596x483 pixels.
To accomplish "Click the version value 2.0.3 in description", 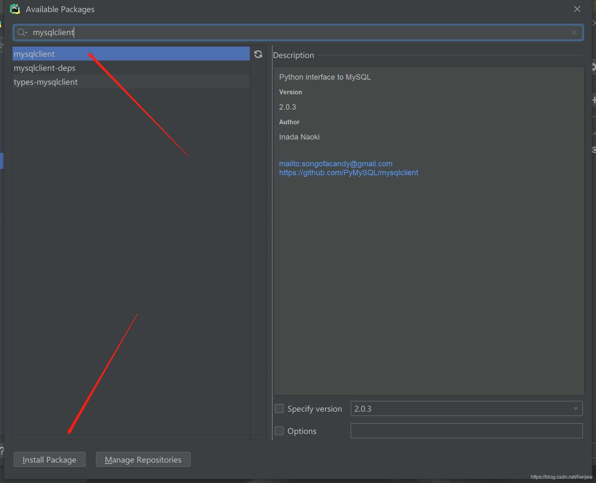I will pos(287,107).
